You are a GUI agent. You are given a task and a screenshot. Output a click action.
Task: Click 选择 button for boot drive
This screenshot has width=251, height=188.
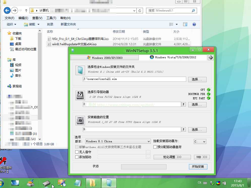[x=197, y=105]
